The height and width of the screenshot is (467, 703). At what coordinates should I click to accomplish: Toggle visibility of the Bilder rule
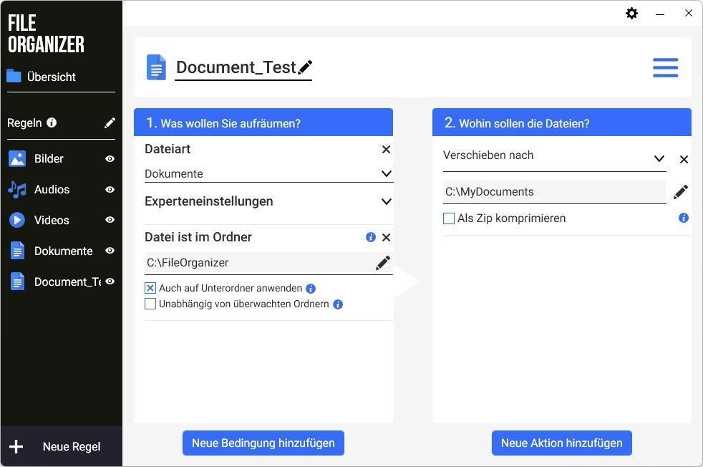coord(110,159)
